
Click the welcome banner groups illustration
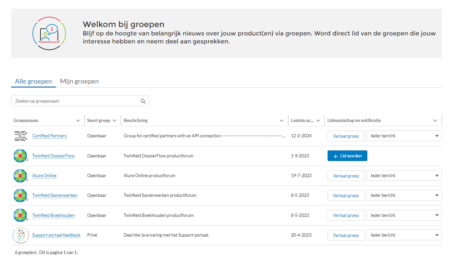pyautogui.click(x=49, y=33)
